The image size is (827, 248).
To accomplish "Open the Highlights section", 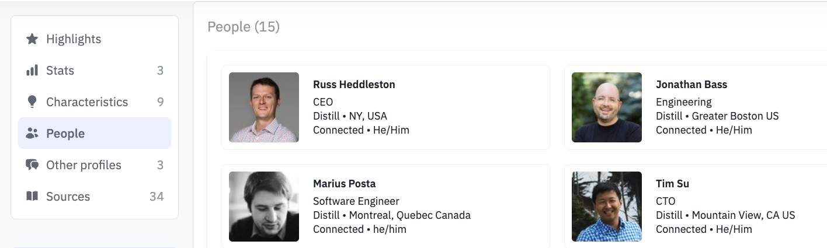I will [95, 39].
